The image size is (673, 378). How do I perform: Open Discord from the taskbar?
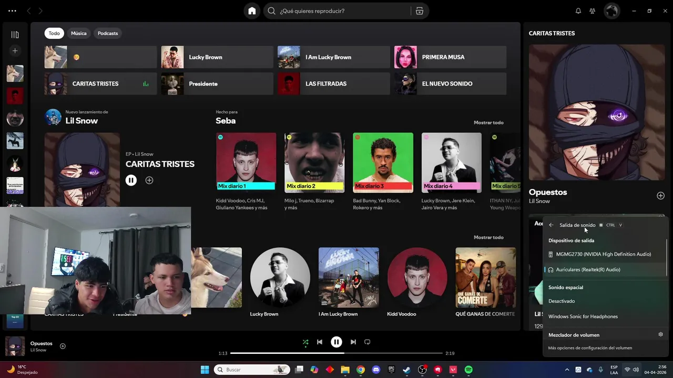tap(376, 370)
